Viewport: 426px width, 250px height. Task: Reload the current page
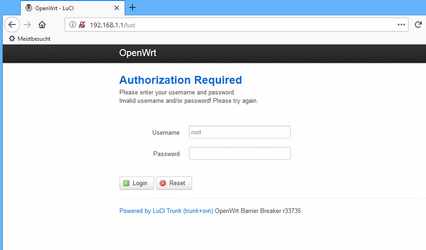pyautogui.click(x=418, y=25)
